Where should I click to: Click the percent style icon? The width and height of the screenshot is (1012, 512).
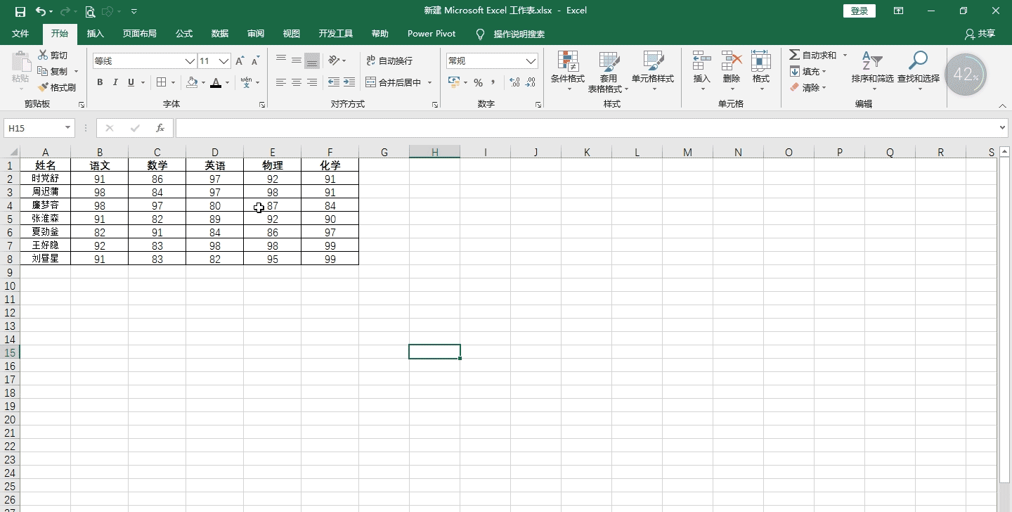[x=478, y=82]
